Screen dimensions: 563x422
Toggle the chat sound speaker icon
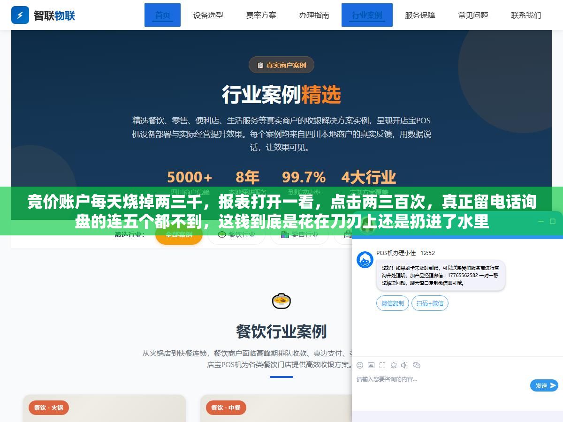[x=405, y=365]
